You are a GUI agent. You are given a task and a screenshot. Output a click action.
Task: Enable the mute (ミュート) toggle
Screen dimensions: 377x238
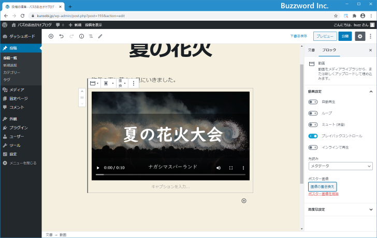click(313, 125)
